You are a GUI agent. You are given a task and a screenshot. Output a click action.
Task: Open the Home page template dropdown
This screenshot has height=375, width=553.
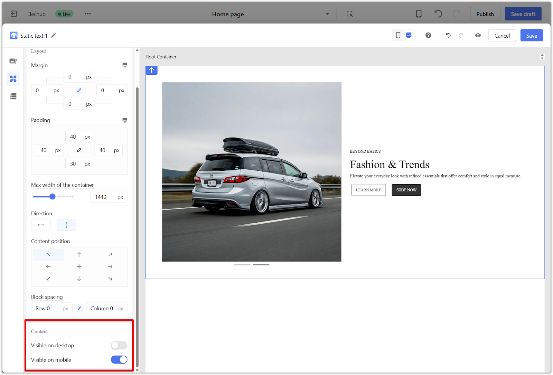pyautogui.click(x=271, y=14)
